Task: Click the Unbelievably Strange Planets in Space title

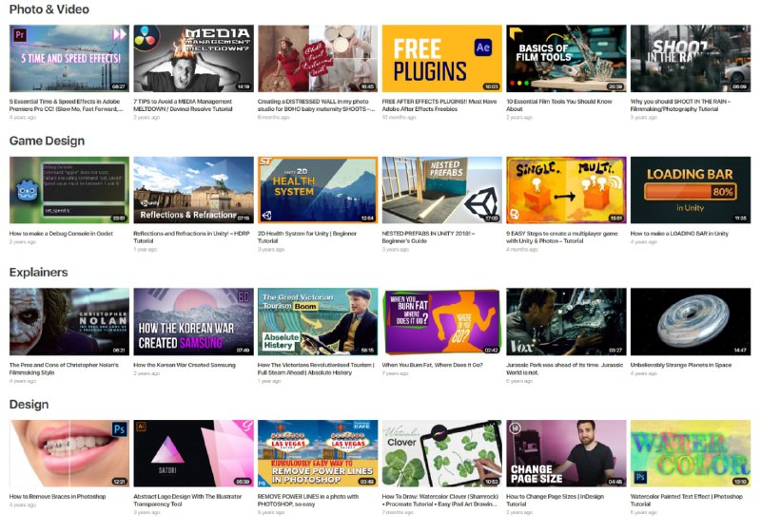Action: [680, 364]
